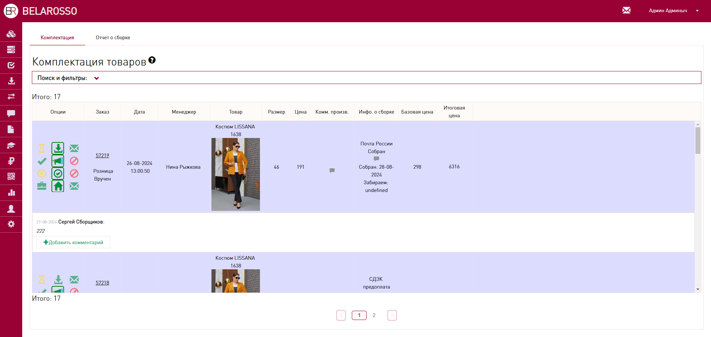Click the boxed circle-check icon for order 57219
The height and width of the screenshot is (337, 711).
[x=58, y=173]
